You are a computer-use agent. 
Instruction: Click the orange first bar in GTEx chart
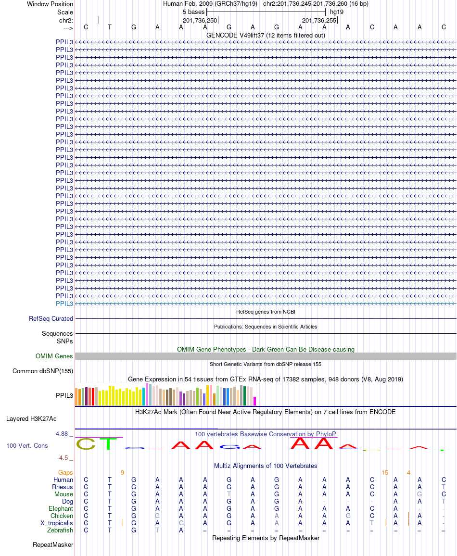(76, 397)
